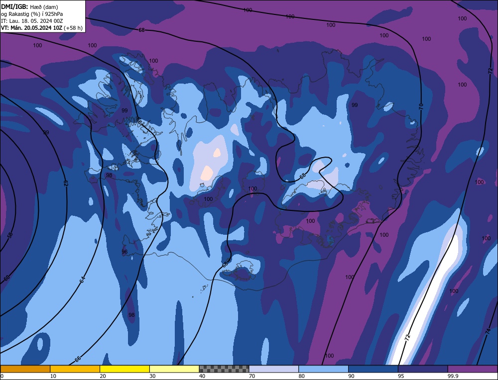Click the purple above-99.9 legend swatch
The image size is (498, 380).
tap(473, 369)
